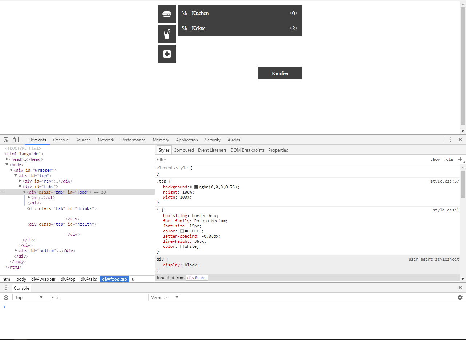Open DevTools three-dot customize menu
This screenshot has width=466, height=340.
pyautogui.click(x=450, y=140)
